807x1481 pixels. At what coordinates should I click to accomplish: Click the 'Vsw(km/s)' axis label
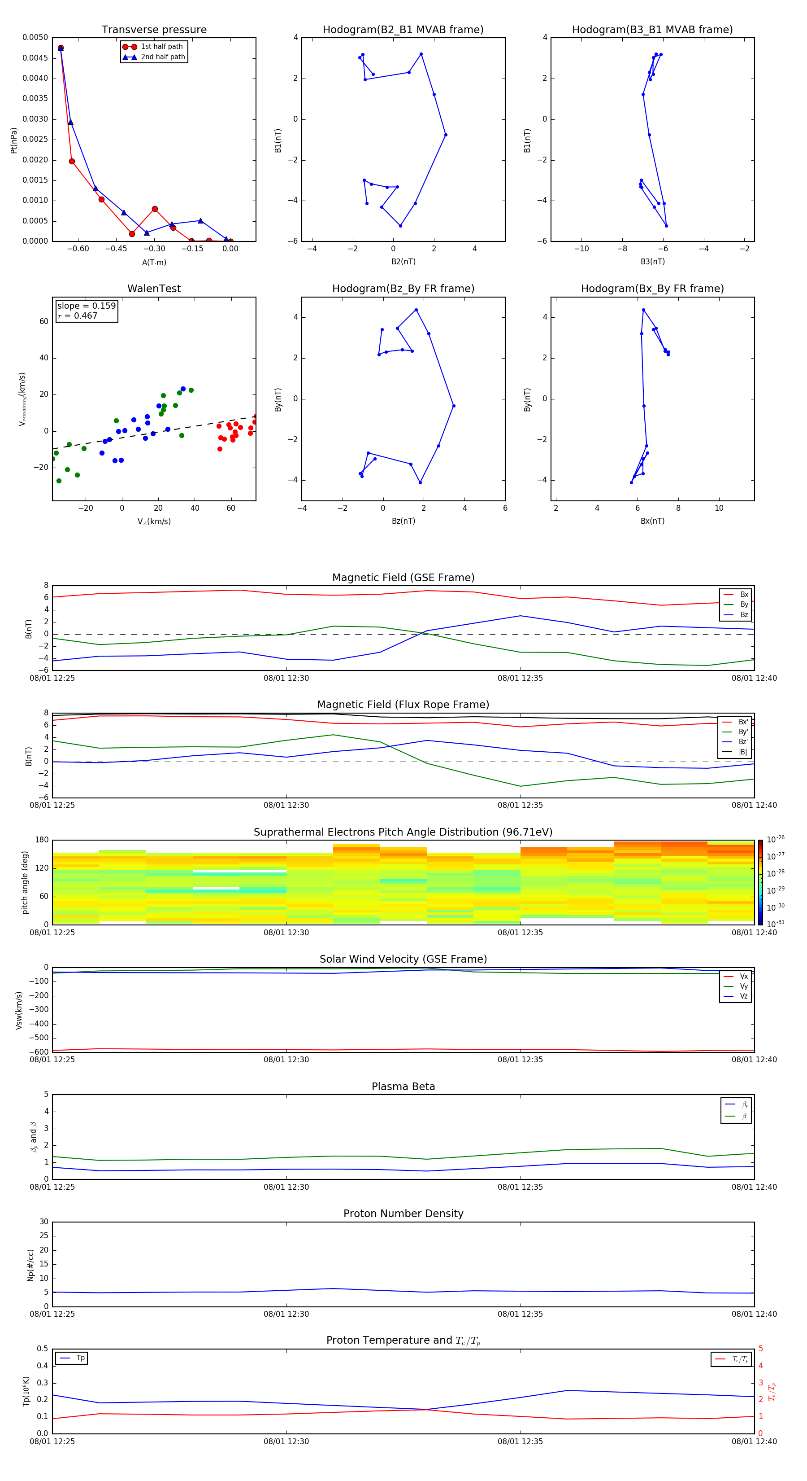tap(18, 1010)
